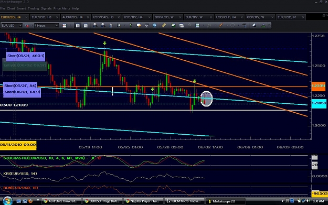Open the Signals menu
Screen dimensions: 328x205
pyautogui.click(x=46, y=8)
